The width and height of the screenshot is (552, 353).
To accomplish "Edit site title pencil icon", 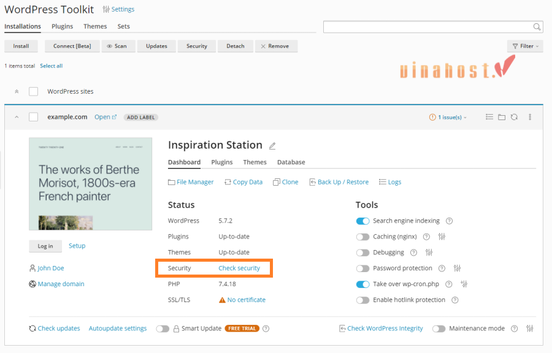I will 272,146.
